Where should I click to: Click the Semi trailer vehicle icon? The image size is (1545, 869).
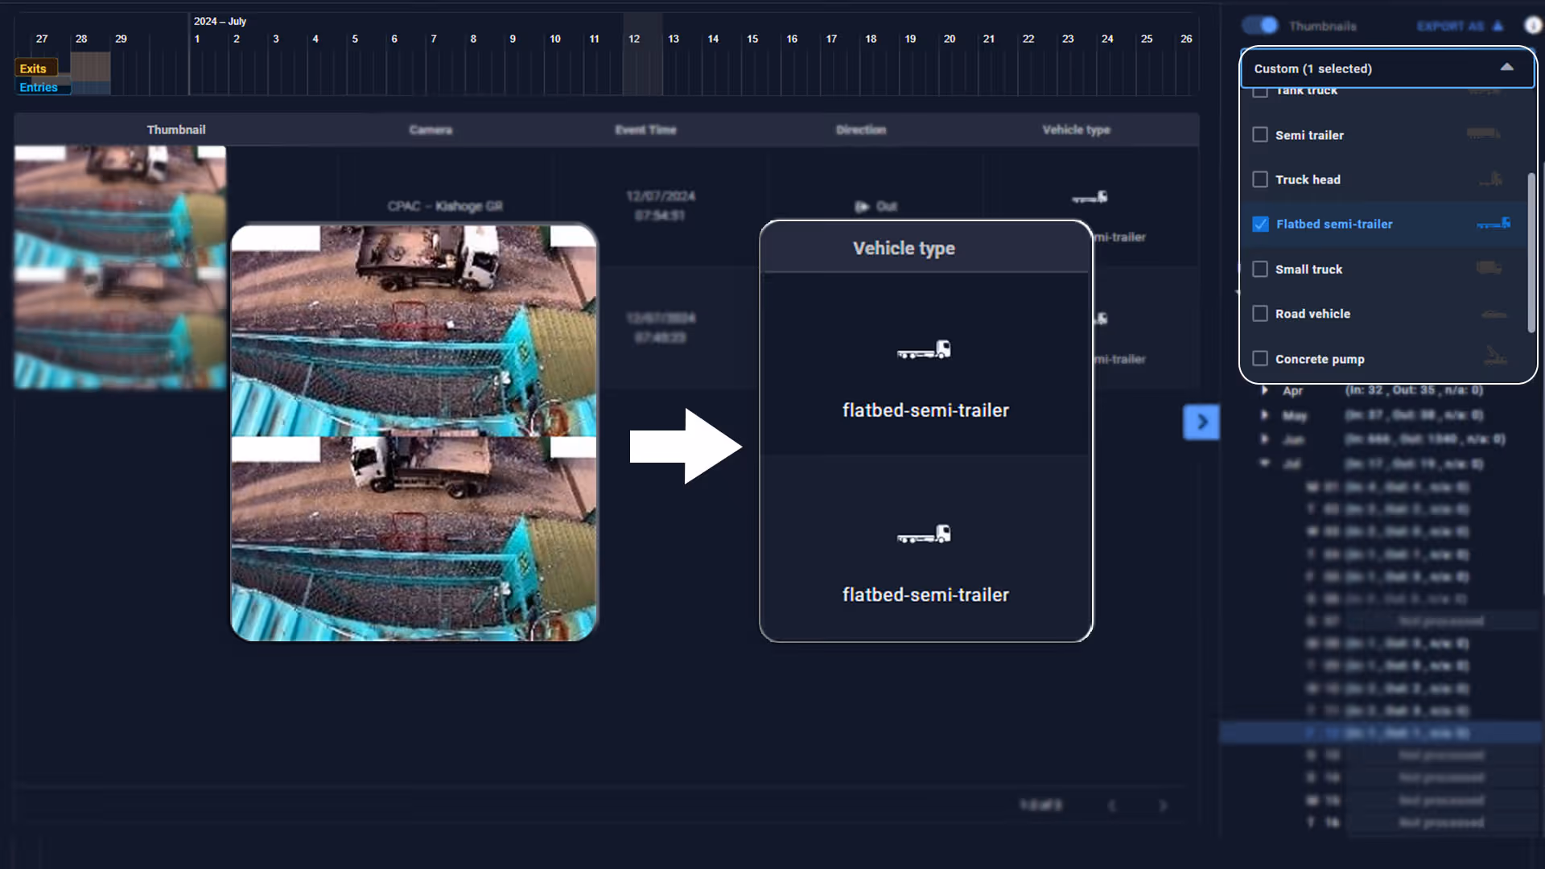click(1482, 134)
